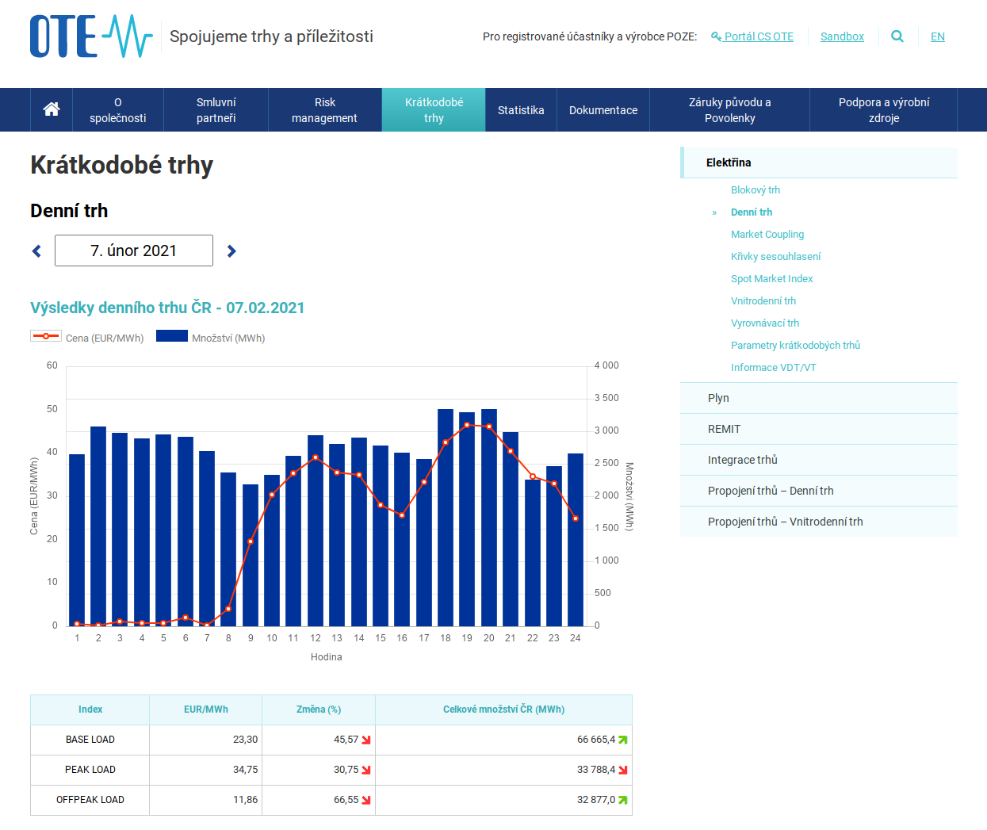The height and width of the screenshot is (830, 987).
Task: Expand the REMIT sidebar section
Action: [x=724, y=429]
